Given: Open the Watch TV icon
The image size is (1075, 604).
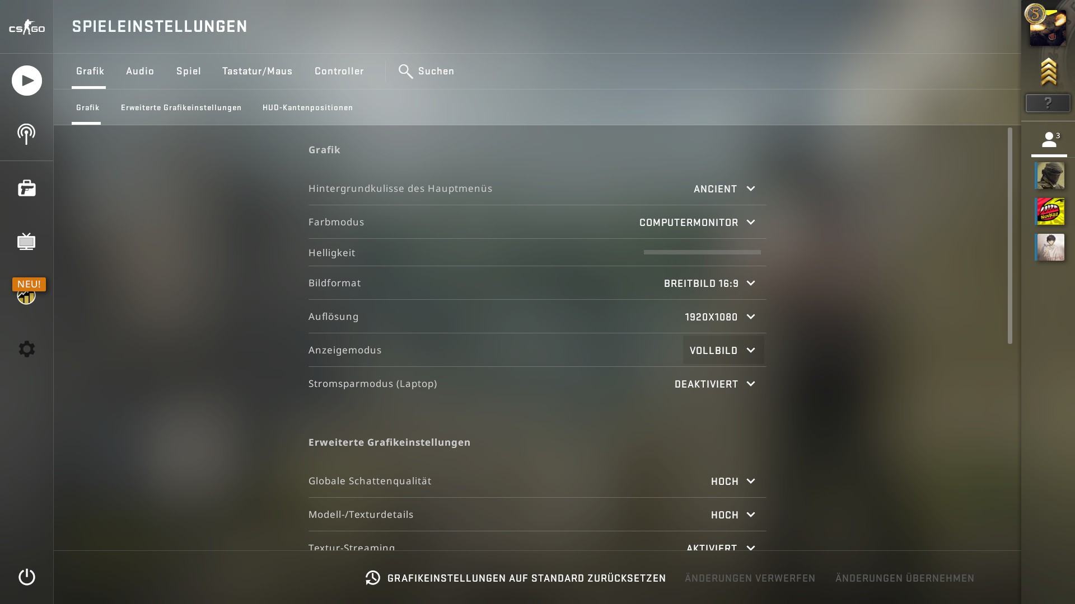Looking at the screenshot, I should pyautogui.click(x=26, y=242).
